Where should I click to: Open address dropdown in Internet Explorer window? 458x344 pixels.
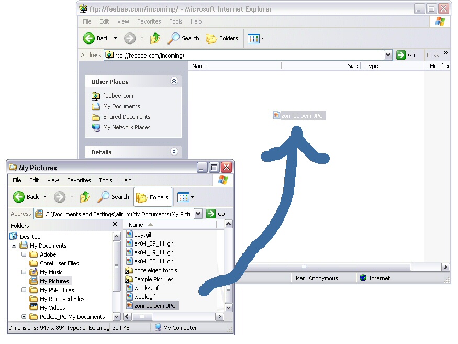(x=388, y=55)
